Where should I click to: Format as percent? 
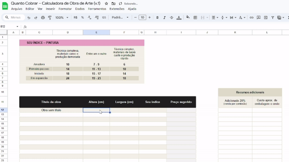(x=83, y=17)
